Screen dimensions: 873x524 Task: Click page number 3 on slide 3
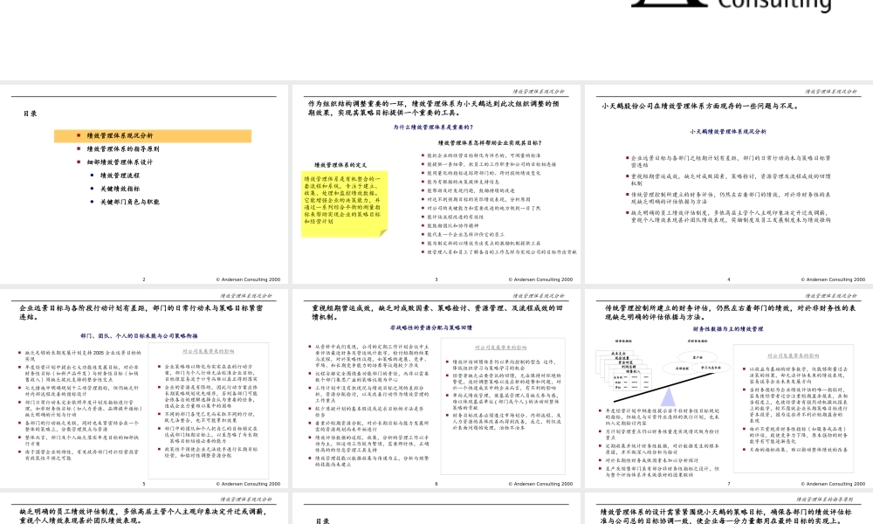coord(436,279)
